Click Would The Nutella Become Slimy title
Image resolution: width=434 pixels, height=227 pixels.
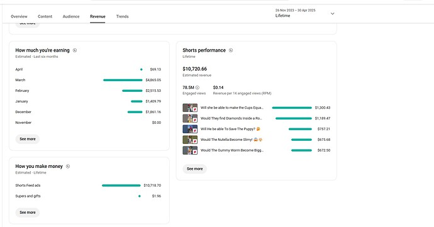pyautogui.click(x=231, y=140)
